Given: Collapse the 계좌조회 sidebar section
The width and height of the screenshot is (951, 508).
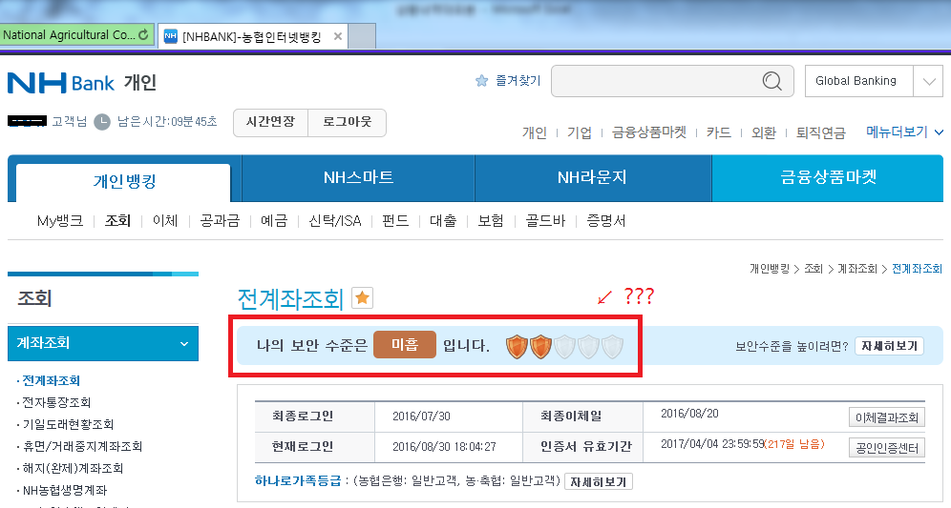Looking at the screenshot, I should (x=183, y=343).
